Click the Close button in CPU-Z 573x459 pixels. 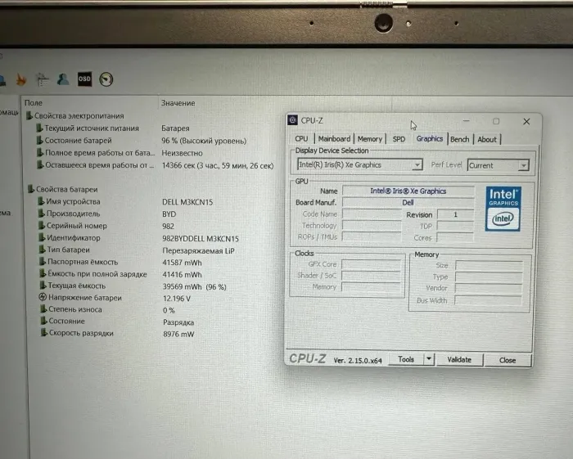(508, 359)
